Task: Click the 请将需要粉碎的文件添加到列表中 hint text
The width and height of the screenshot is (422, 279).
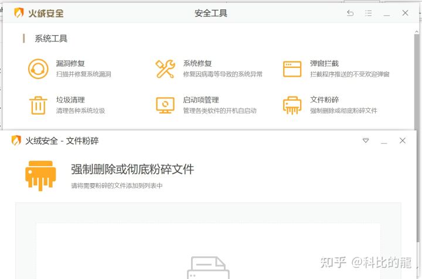Action: click(117, 186)
